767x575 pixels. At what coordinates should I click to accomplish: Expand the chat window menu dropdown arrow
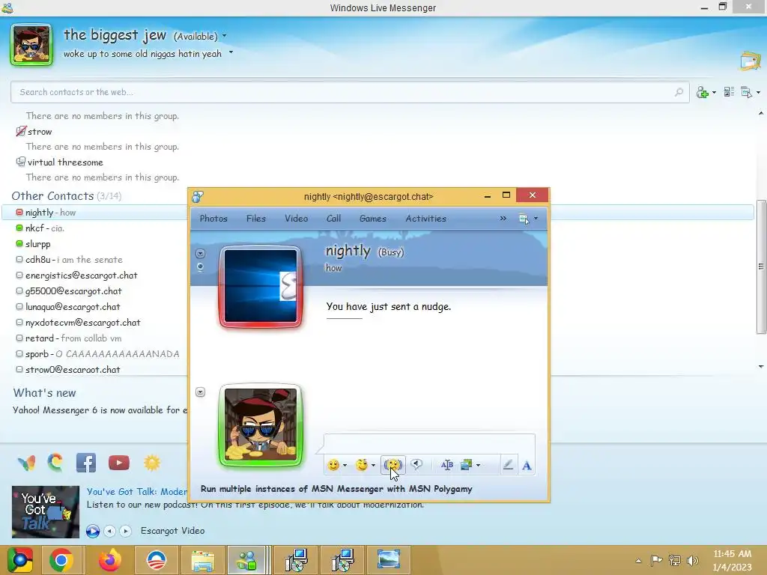pyautogui.click(x=536, y=219)
